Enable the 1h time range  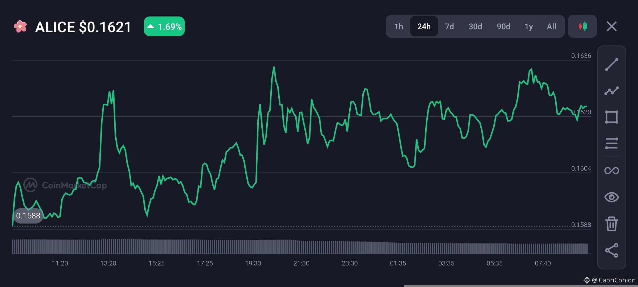398,26
